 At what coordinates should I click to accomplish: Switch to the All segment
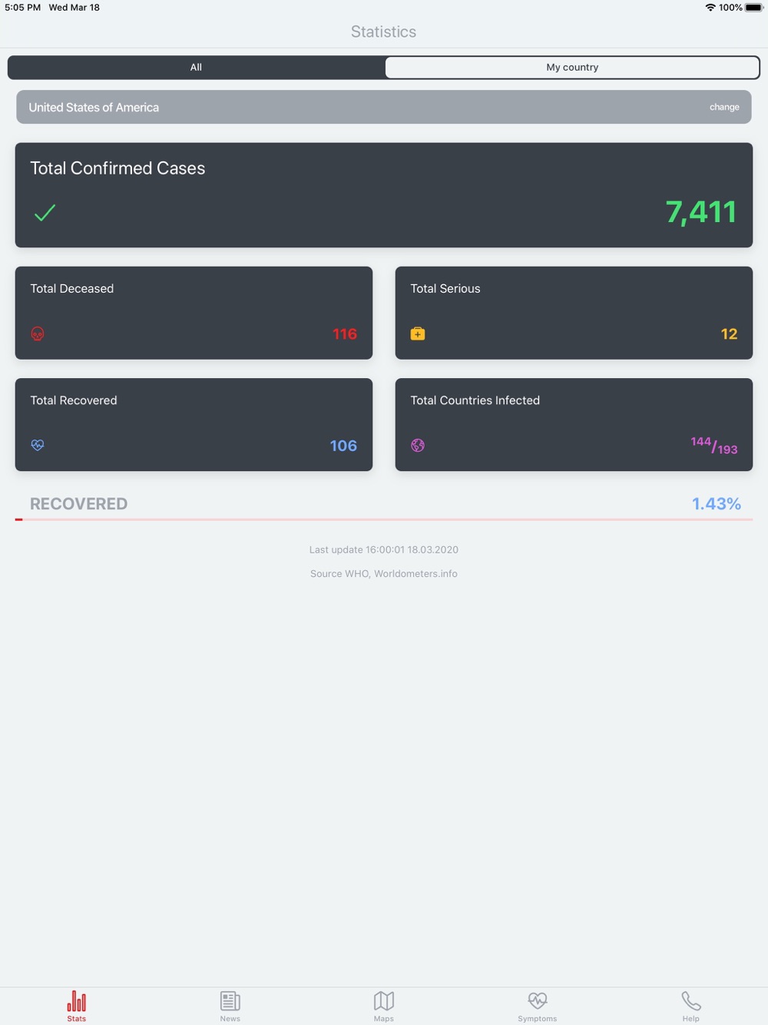pos(196,68)
